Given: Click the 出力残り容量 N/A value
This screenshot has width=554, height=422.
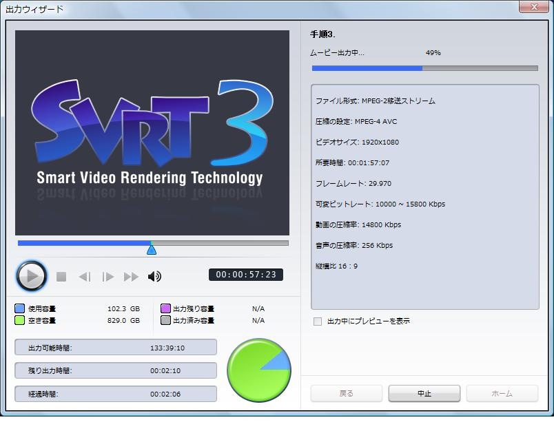Looking at the screenshot, I should (258, 308).
